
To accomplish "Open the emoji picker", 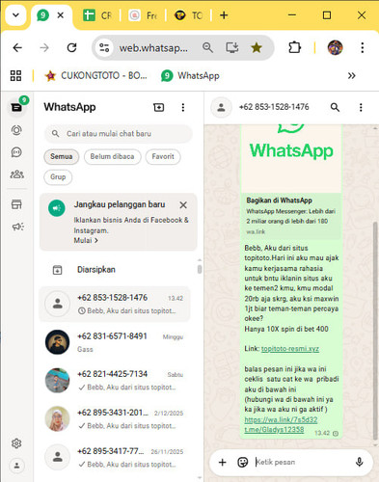I will [242, 462].
